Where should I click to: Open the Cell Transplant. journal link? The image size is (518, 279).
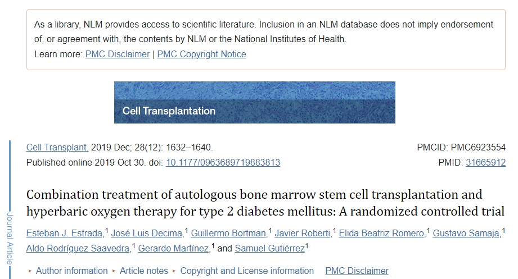tap(57, 148)
